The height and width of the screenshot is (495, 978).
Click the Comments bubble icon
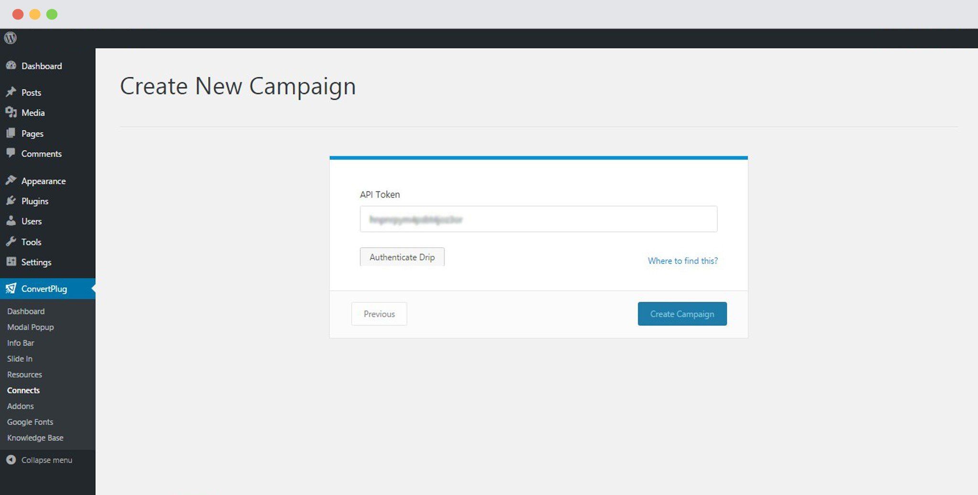[x=11, y=153]
